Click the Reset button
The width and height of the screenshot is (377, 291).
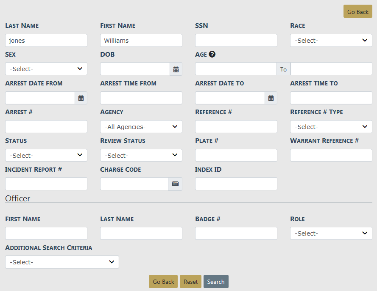pos(190,282)
